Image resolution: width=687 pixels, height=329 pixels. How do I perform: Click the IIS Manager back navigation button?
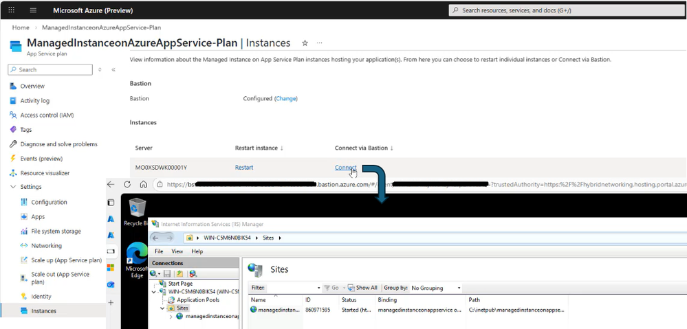point(155,238)
